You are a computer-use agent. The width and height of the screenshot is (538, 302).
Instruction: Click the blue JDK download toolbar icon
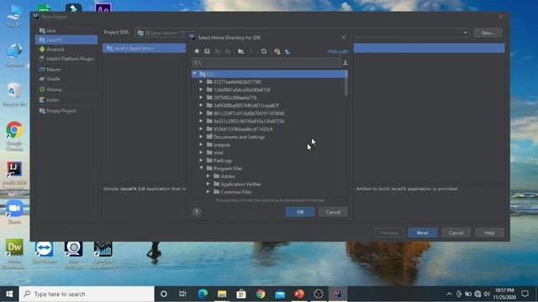[x=287, y=51]
